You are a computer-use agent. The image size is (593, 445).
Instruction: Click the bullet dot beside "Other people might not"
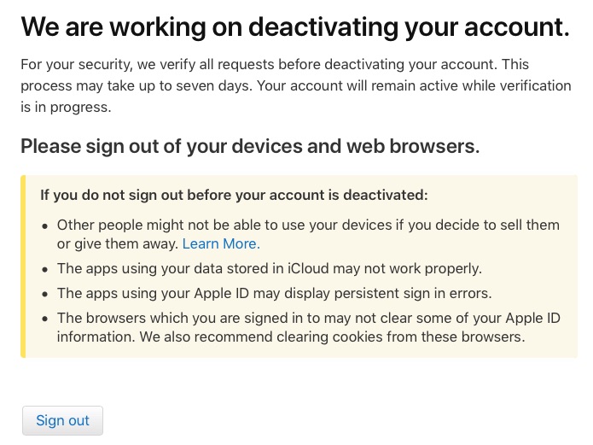pyautogui.click(x=45, y=225)
